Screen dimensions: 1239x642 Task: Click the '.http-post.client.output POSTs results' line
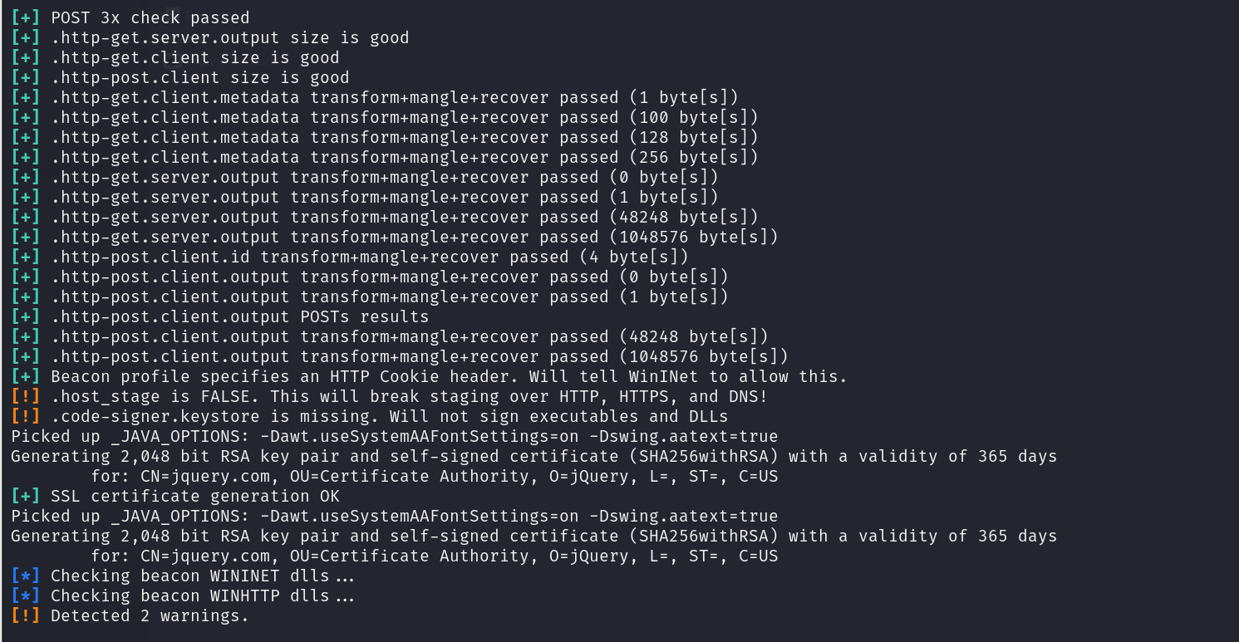(x=240, y=316)
